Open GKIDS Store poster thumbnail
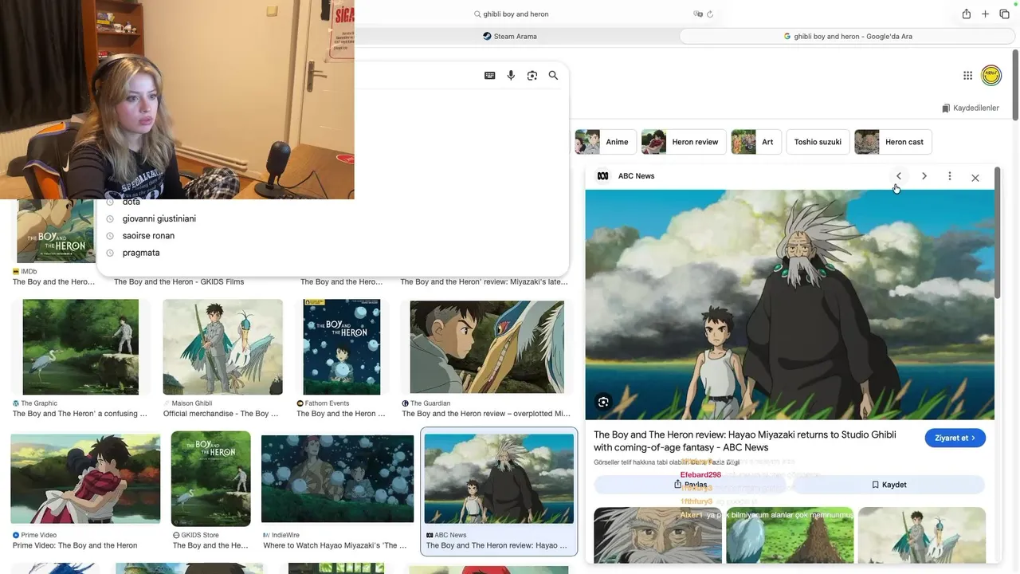The image size is (1020, 574). 210,478
